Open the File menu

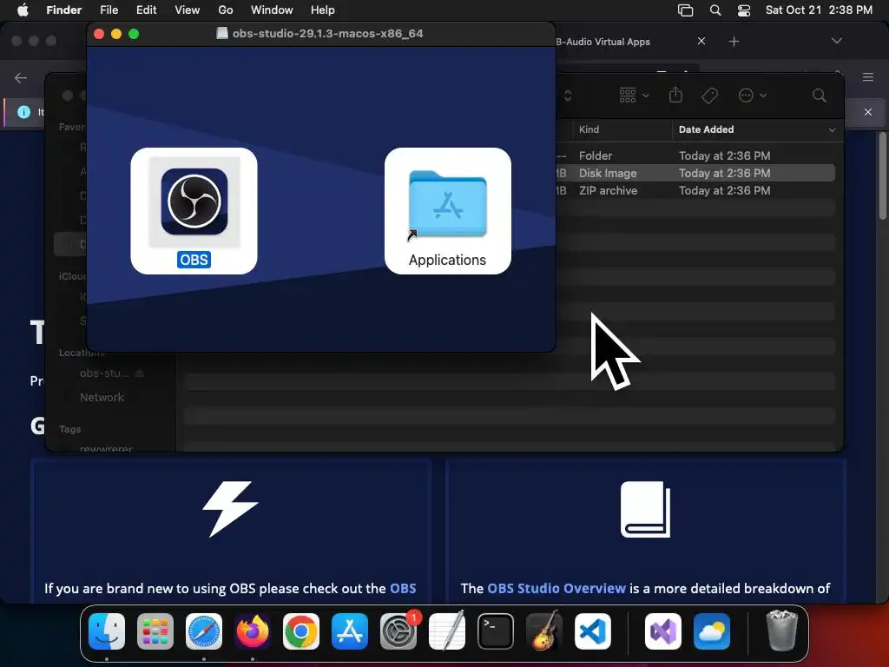(x=109, y=10)
